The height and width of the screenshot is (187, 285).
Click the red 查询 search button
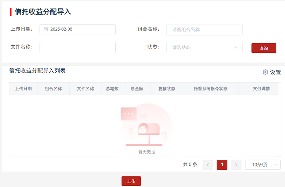click(264, 48)
